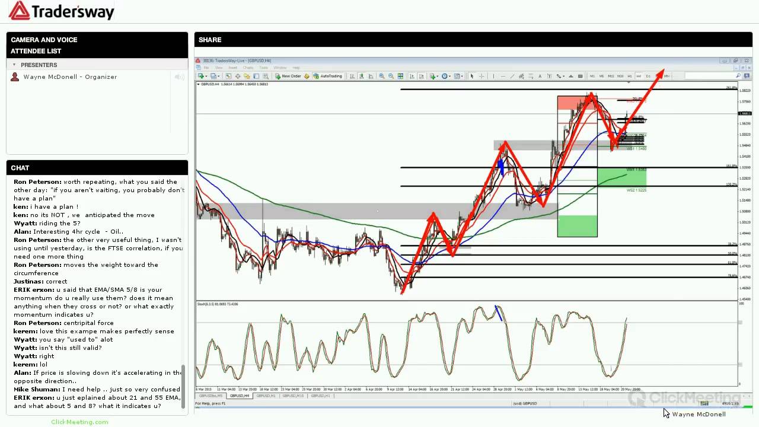
Task: Click the MetaEditor icon beside New Order
Action: pyautogui.click(x=307, y=76)
